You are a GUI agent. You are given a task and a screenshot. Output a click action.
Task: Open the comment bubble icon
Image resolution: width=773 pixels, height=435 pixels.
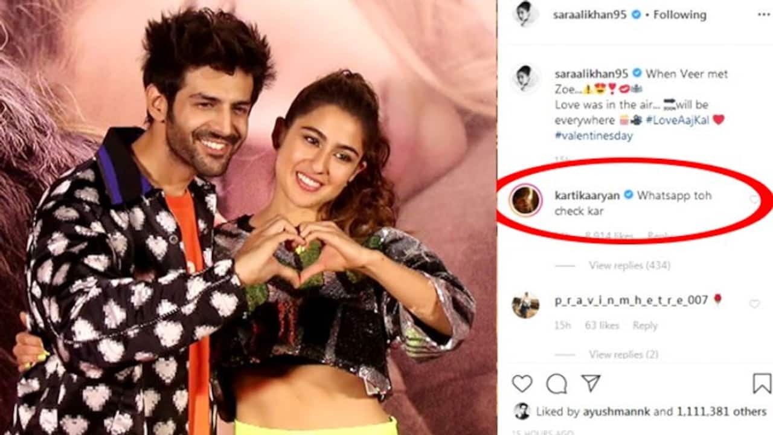point(556,384)
